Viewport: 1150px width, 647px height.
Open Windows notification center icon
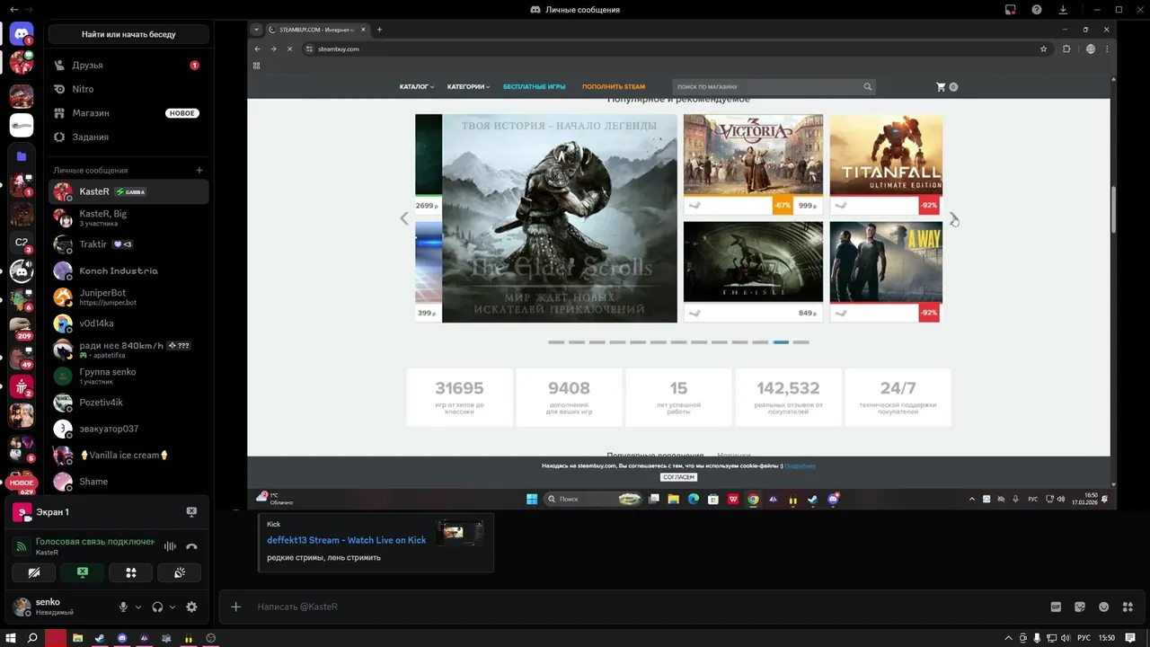[1130, 638]
